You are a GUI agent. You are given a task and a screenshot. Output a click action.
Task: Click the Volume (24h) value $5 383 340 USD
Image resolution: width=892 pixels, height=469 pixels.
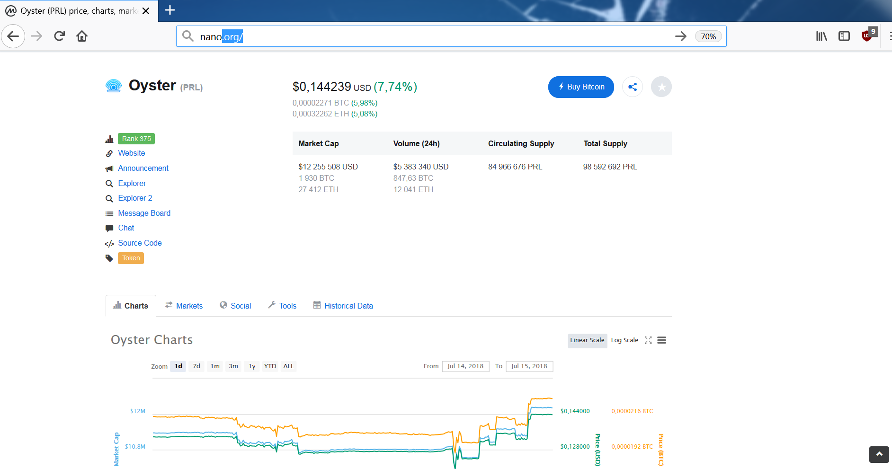coord(421,167)
